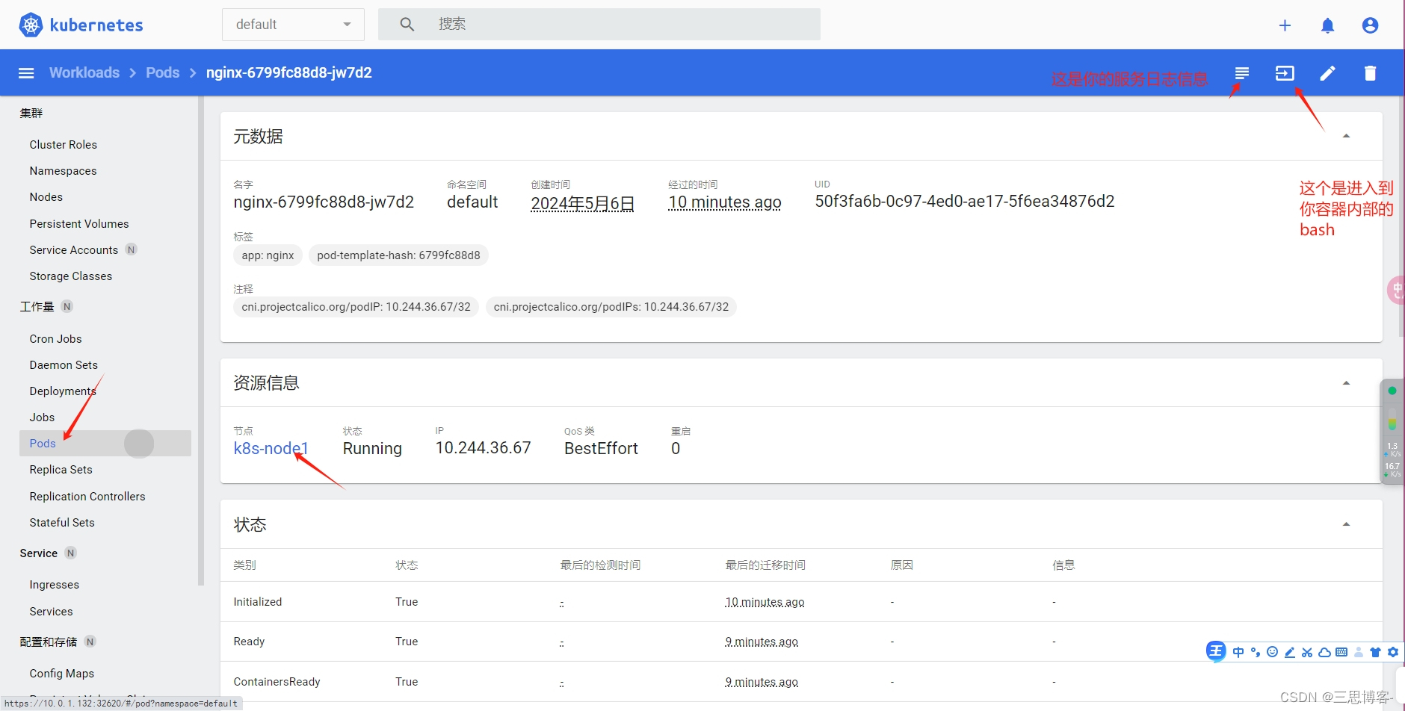Open Nodes in sidebar
The height and width of the screenshot is (711, 1405).
tap(46, 197)
